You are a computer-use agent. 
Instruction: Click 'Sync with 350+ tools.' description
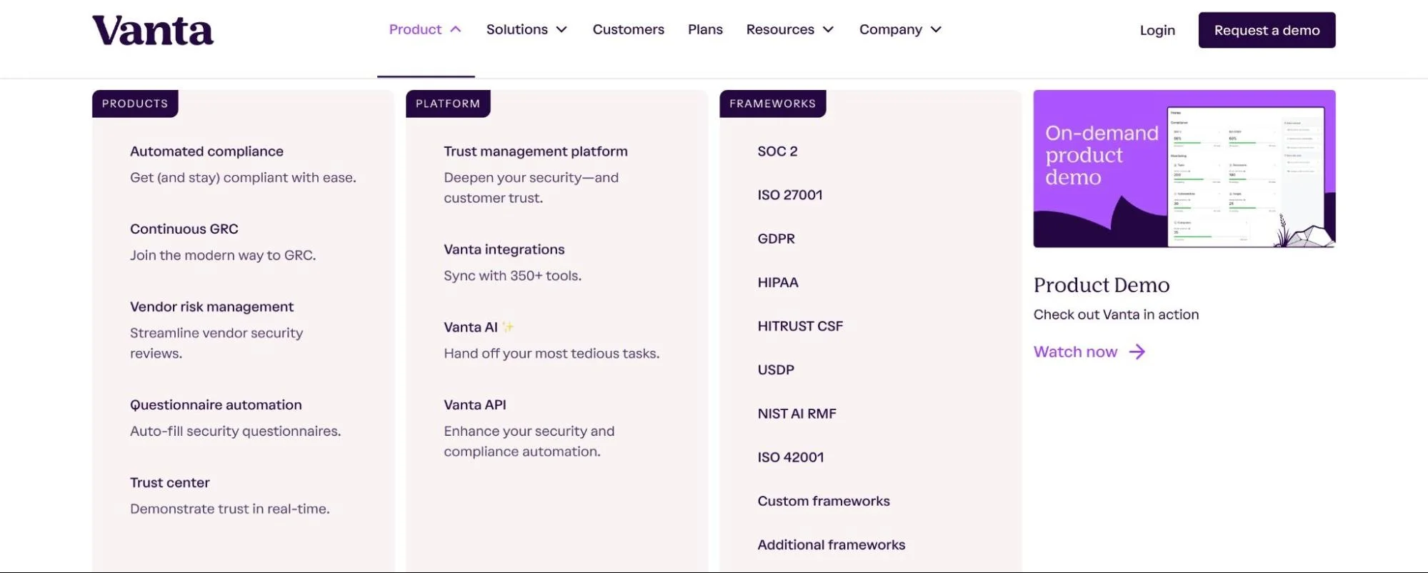[x=512, y=276]
